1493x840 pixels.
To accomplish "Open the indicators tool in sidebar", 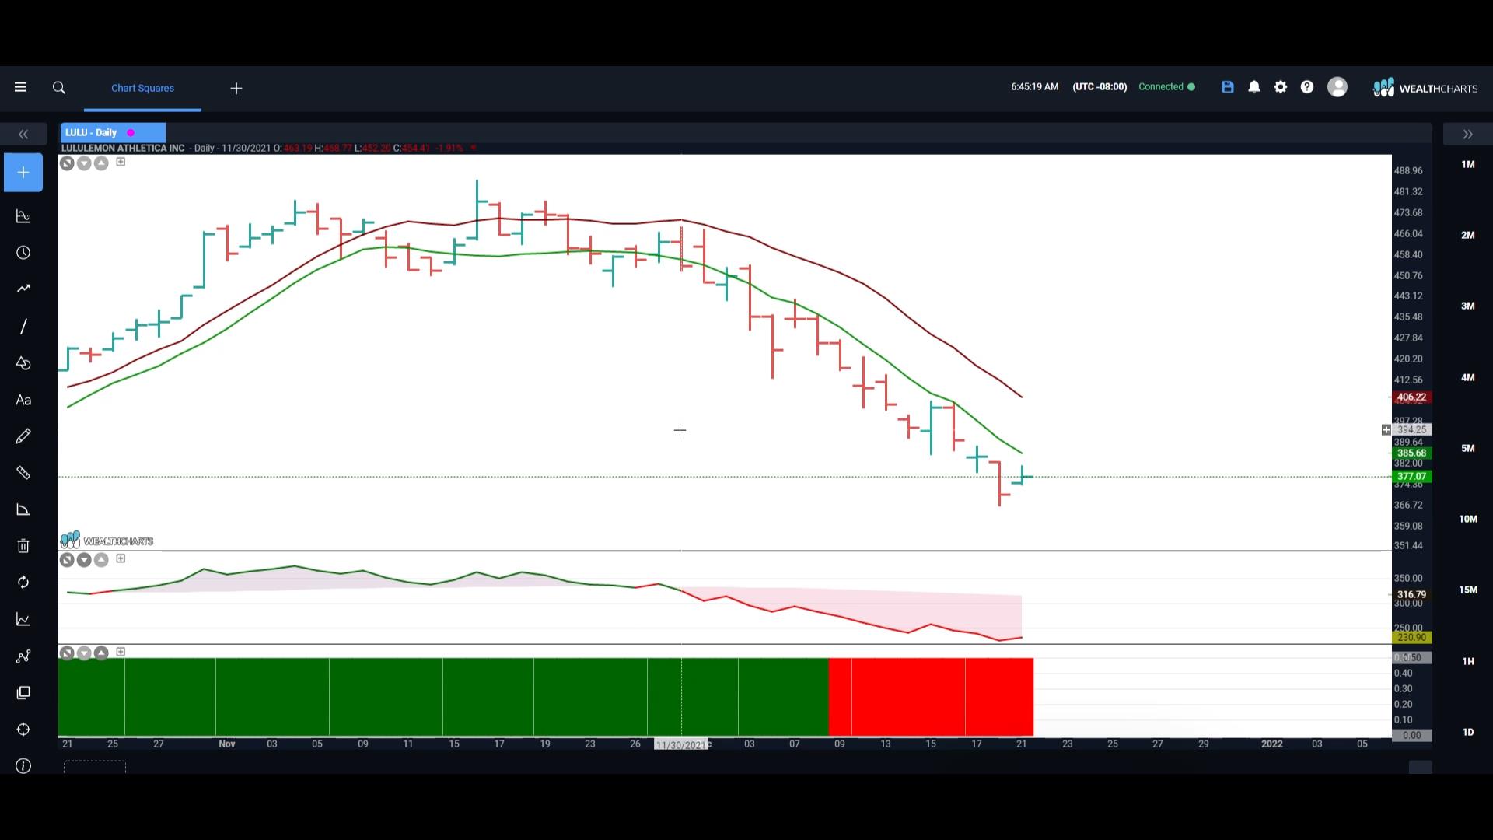I will coord(23,216).
